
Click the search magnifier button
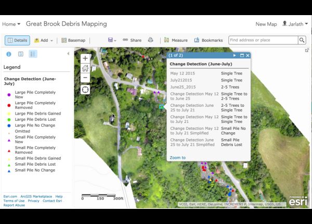pyautogui.click(x=302, y=40)
